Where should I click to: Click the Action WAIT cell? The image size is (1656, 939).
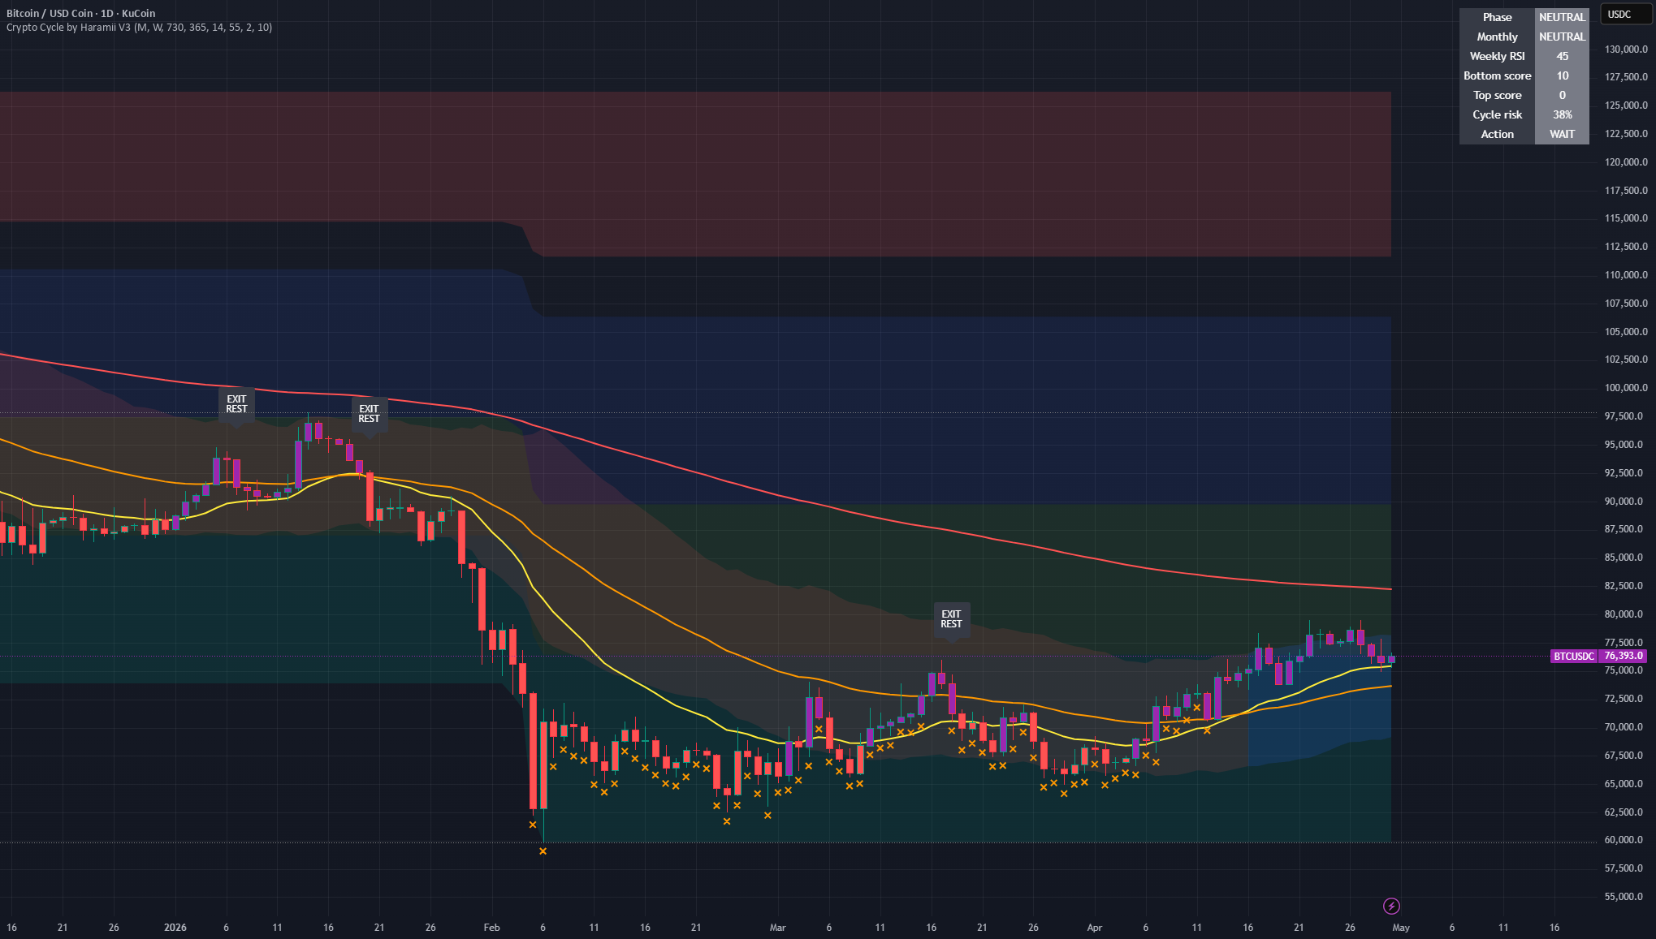pyautogui.click(x=1562, y=134)
